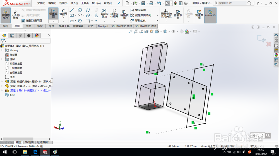Open the 视图(V) menu
Viewport: 279px width, 156px height.
[x=63, y=3]
